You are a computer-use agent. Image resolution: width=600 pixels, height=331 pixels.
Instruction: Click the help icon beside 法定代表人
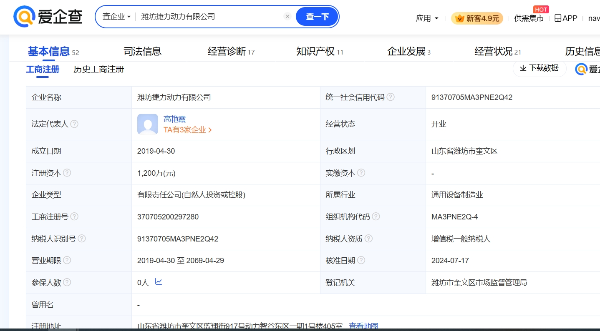[x=74, y=124]
